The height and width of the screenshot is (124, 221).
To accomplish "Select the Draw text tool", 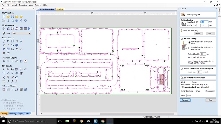I will (x=4, y=49).
